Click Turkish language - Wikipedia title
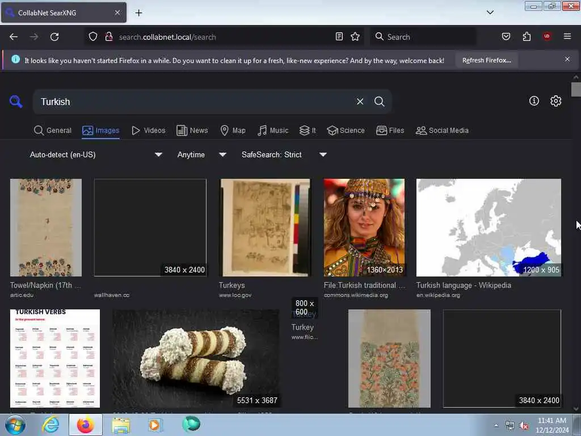The width and height of the screenshot is (581, 436). pos(464,285)
